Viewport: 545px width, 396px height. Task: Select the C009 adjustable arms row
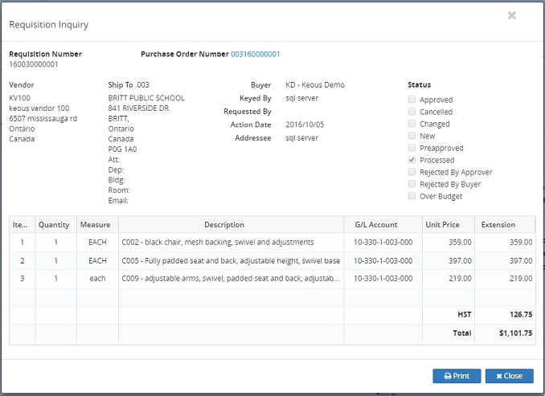point(230,280)
